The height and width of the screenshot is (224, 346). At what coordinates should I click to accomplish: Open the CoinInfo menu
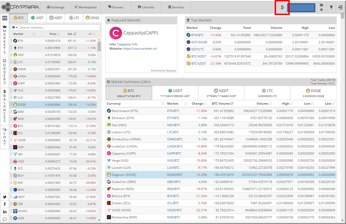(146, 7)
